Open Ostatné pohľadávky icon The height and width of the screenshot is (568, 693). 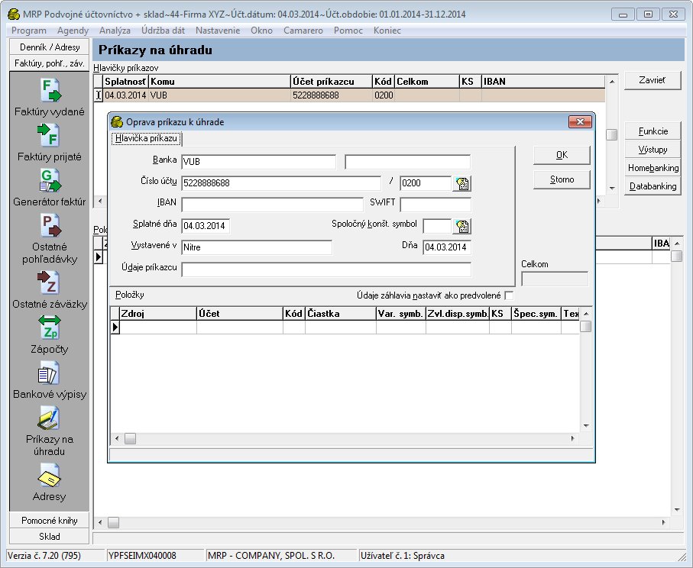(50, 225)
